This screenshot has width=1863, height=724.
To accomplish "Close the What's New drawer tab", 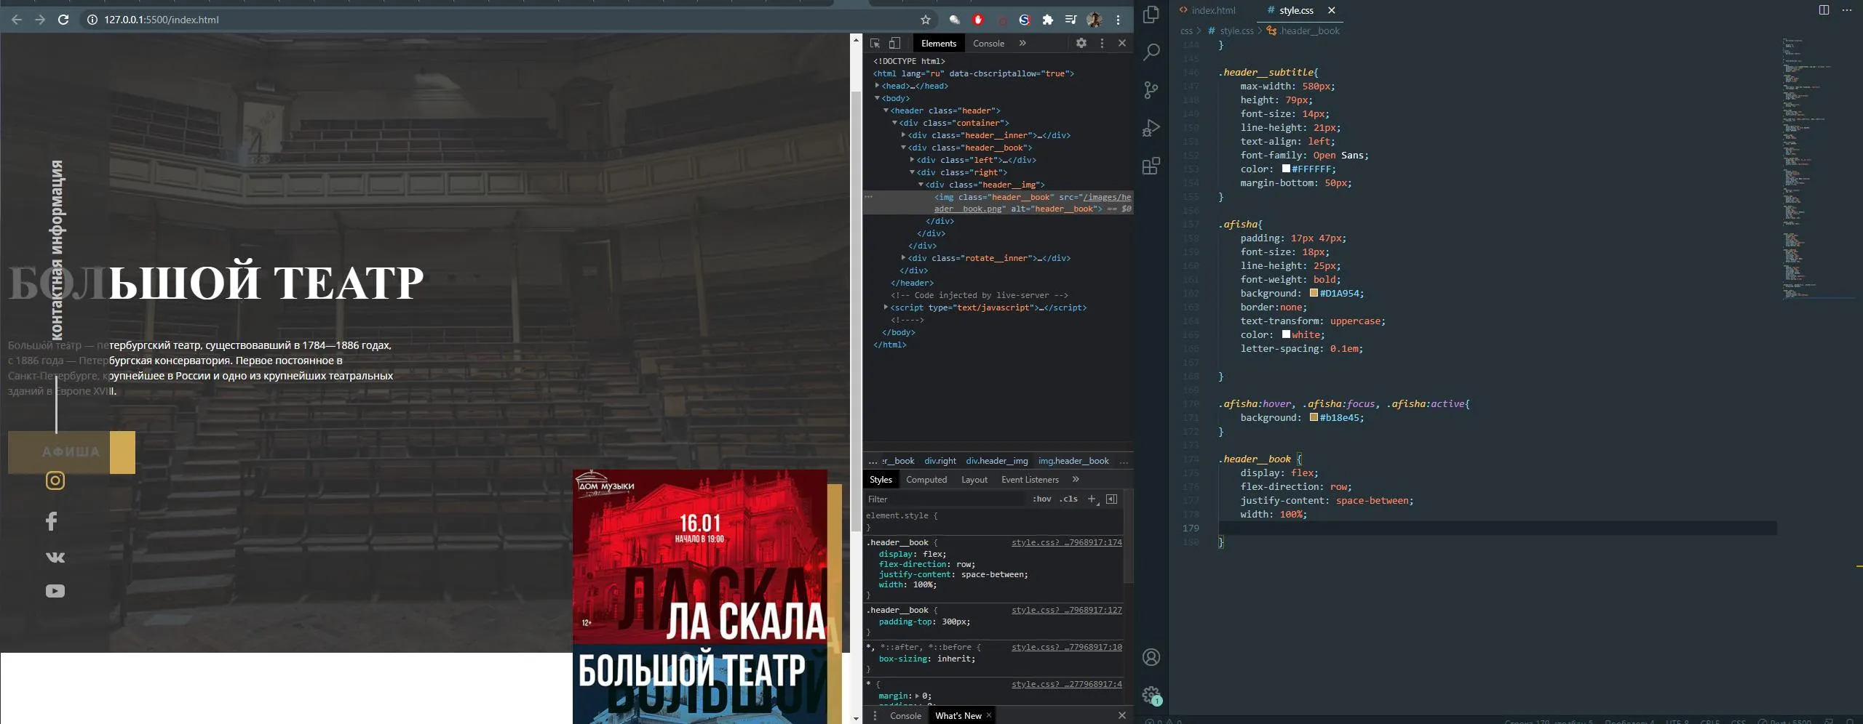I will coord(989,715).
